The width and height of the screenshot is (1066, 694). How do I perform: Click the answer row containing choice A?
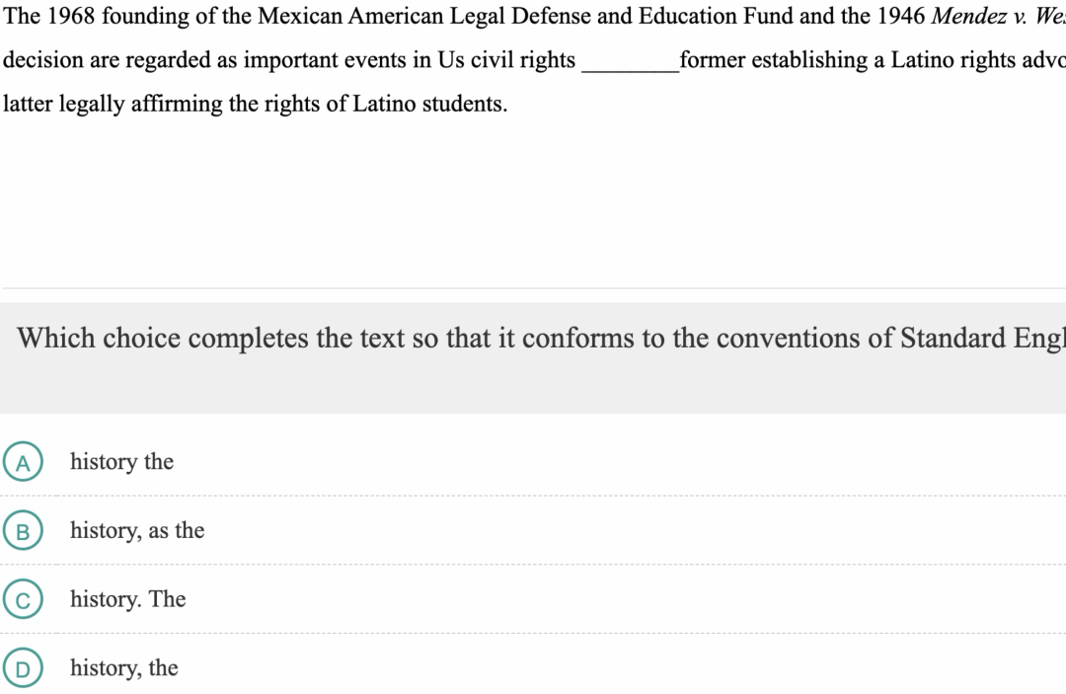coord(533,462)
